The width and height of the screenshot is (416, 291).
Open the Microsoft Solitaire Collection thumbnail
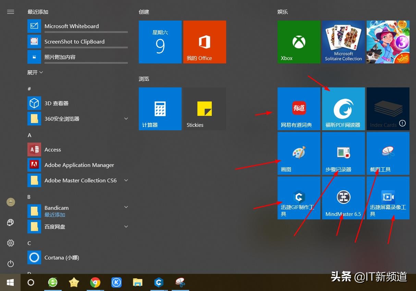[343, 42]
